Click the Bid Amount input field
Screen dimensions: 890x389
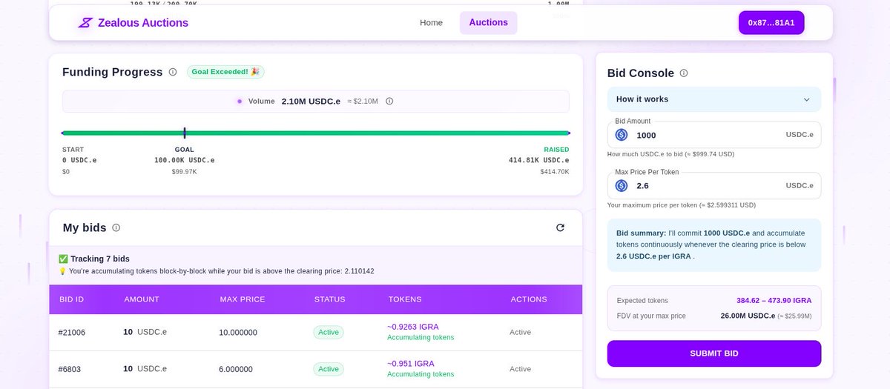click(714, 135)
